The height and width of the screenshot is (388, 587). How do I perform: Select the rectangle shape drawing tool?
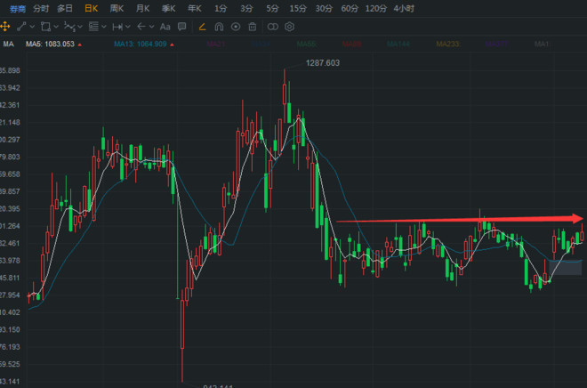click(45, 27)
